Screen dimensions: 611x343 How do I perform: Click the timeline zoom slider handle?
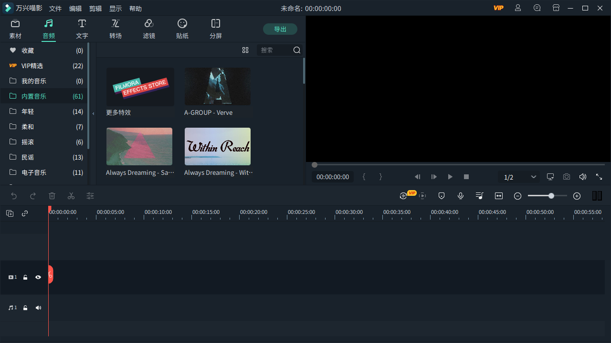click(551, 196)
